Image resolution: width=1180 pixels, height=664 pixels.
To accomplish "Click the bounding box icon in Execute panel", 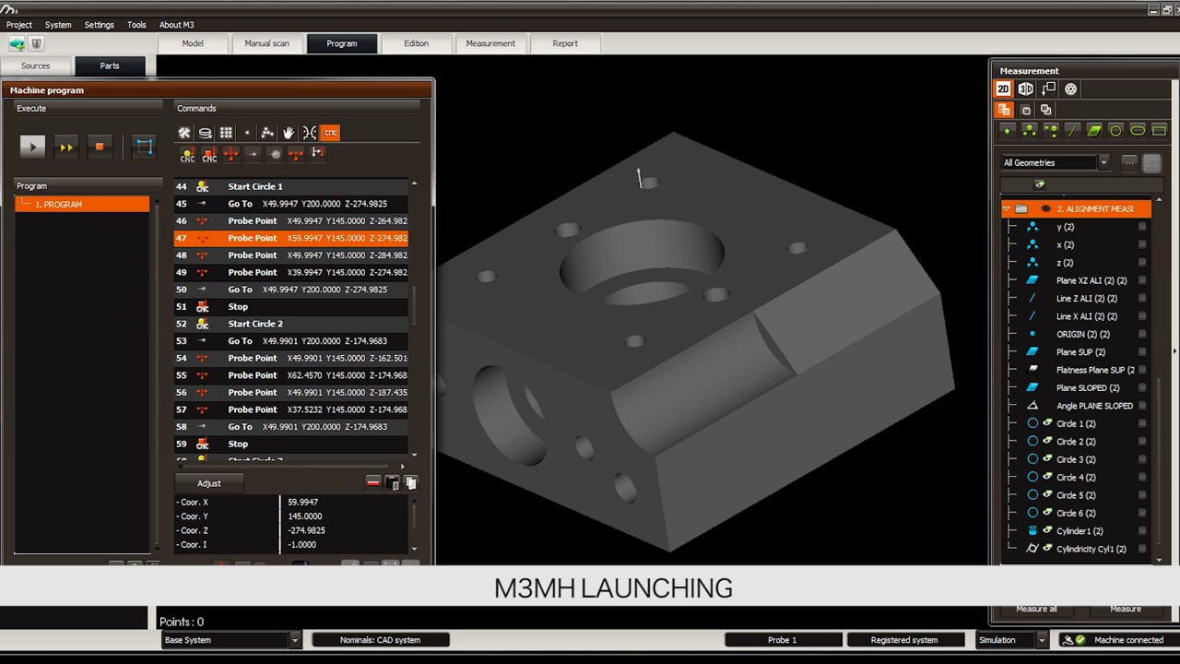I will coord(143,146).
